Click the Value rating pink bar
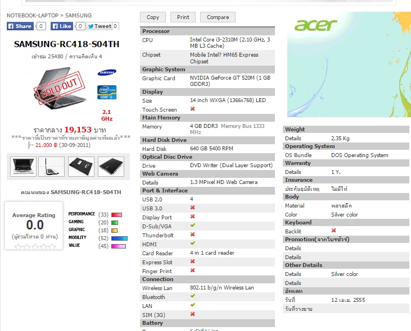The height and width of the screenshot is (331, 411). pyautogui.click(x=119, y=246)
